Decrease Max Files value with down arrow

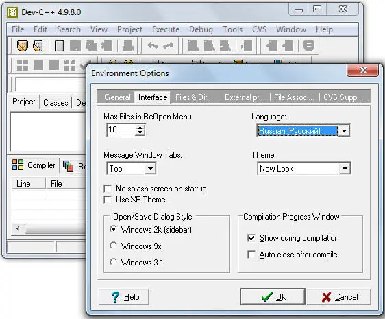point(140,132)
